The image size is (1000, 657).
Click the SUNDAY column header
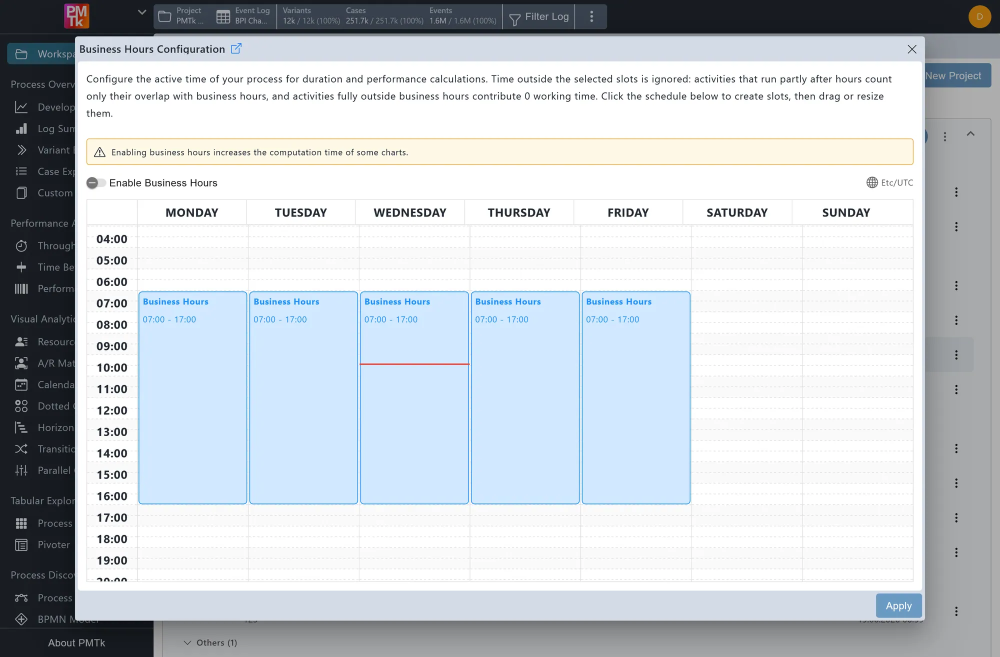coord(846,212)
